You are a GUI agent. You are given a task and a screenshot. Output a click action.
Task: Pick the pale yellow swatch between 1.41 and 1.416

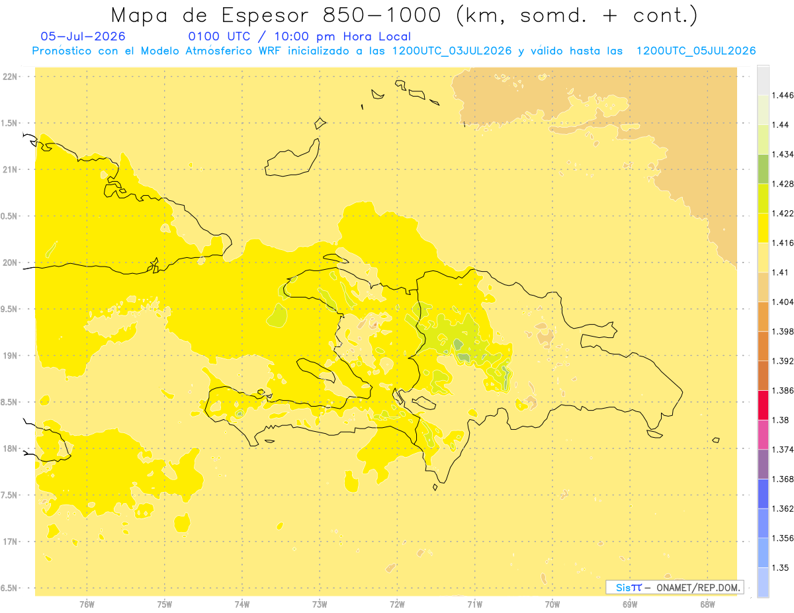point(763,257)
